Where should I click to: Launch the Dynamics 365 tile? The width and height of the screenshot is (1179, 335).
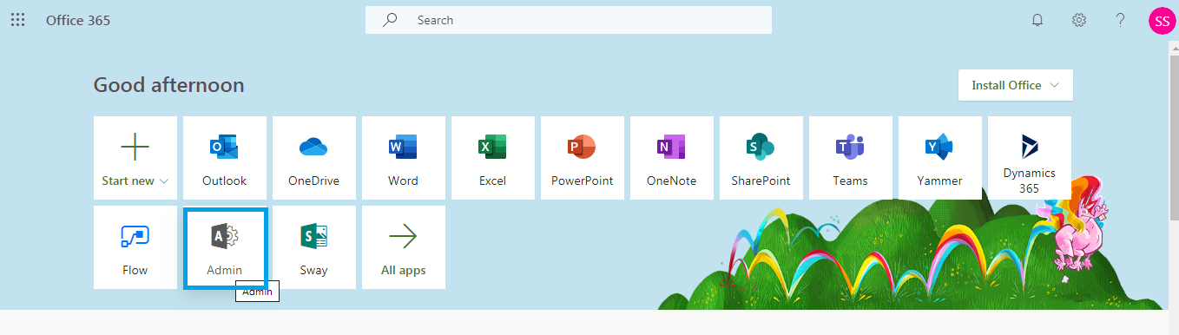1030,158
